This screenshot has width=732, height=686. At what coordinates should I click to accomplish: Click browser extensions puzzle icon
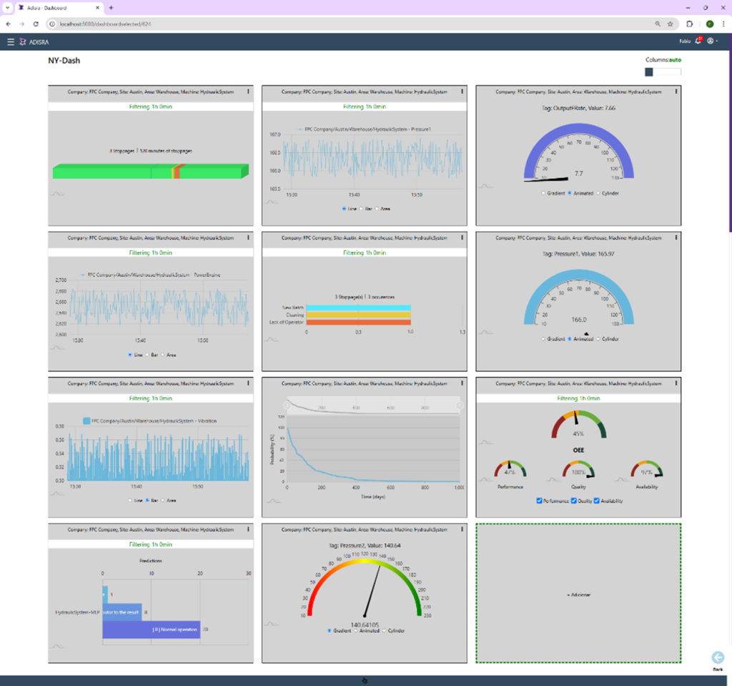pos(690,24)
